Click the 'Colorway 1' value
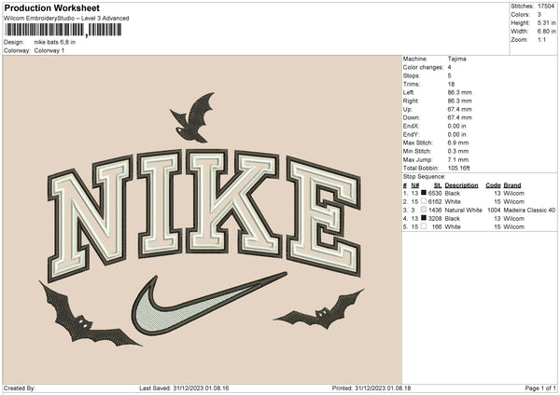 (49, 50)
